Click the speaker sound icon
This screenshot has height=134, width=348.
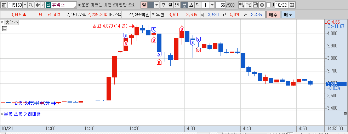pyautogui.click(x=38, y=5)
